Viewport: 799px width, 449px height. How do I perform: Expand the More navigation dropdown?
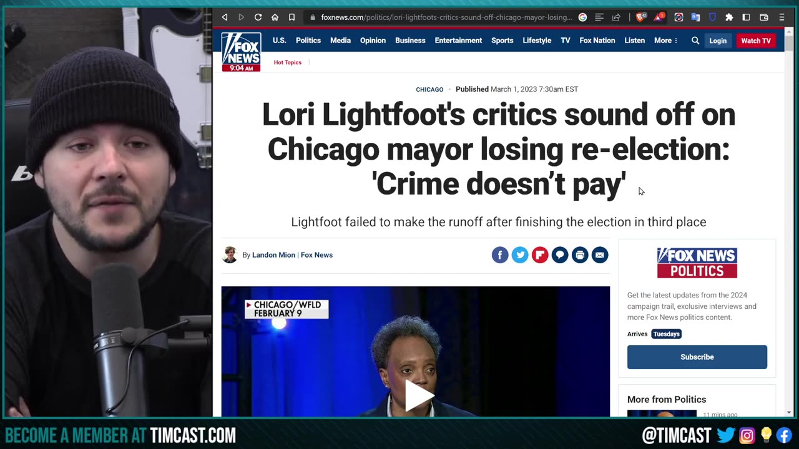[x=665, y=41]
